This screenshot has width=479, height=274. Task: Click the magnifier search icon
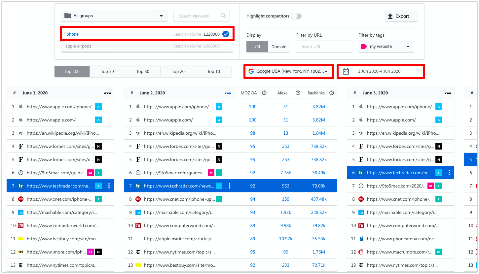coord(224,16)
